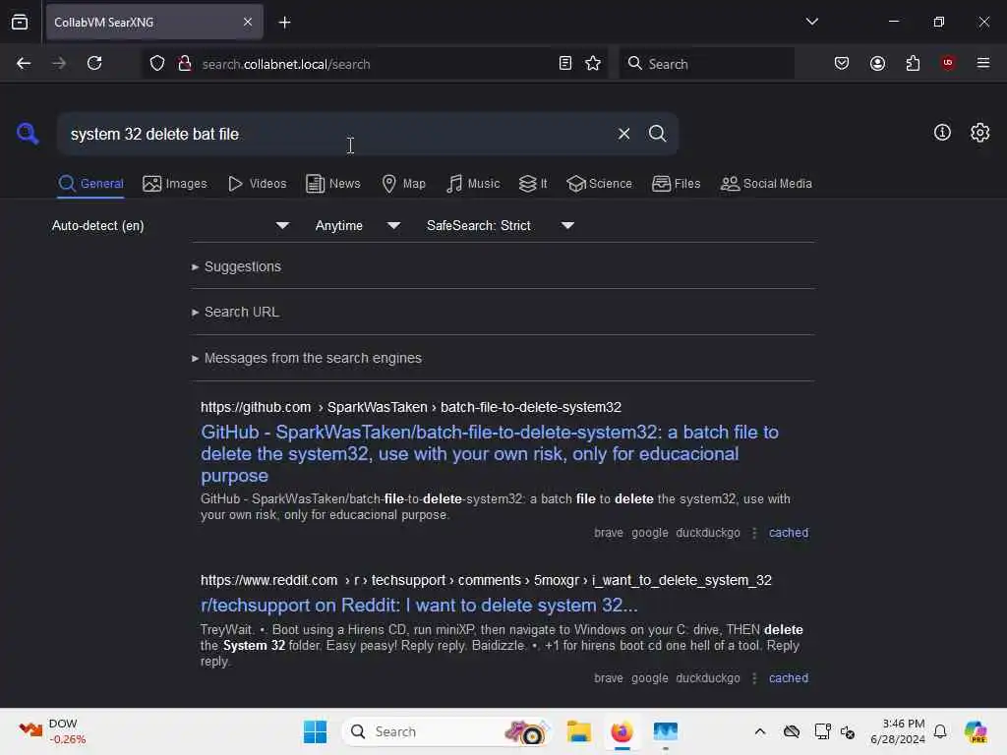The image size is (1007, 755).
Task: Open SearXNG preferences gear
Action: (979, 133)
